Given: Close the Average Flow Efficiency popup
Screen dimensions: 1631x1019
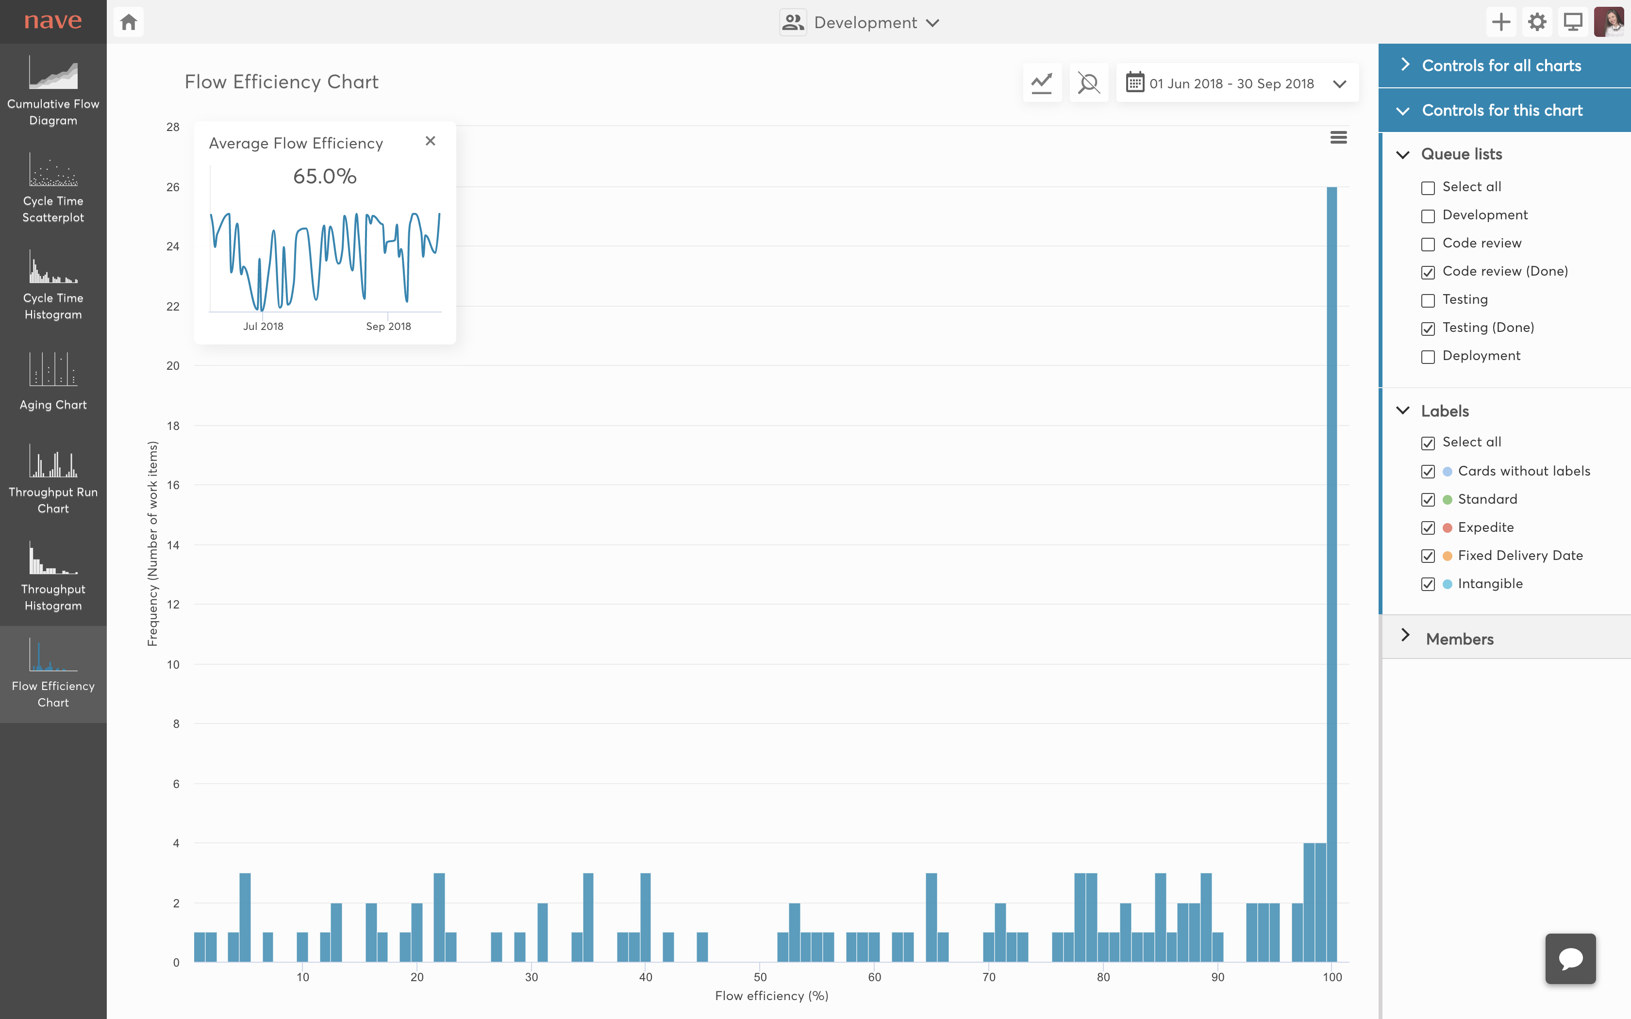Looking at the screenshot, I should 431,141.
